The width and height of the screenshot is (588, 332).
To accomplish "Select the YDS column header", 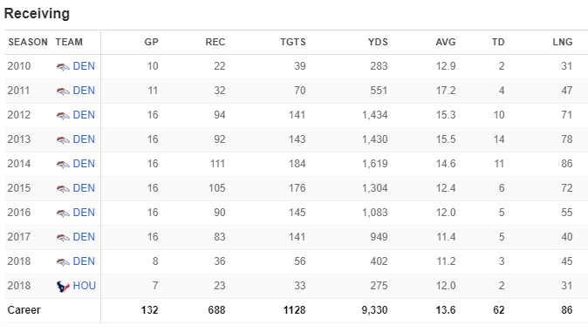I will (x=378, y=42).
